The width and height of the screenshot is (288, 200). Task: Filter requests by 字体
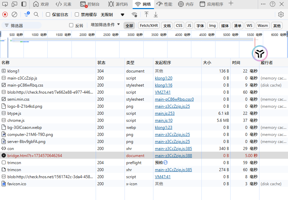click(200, 26)
